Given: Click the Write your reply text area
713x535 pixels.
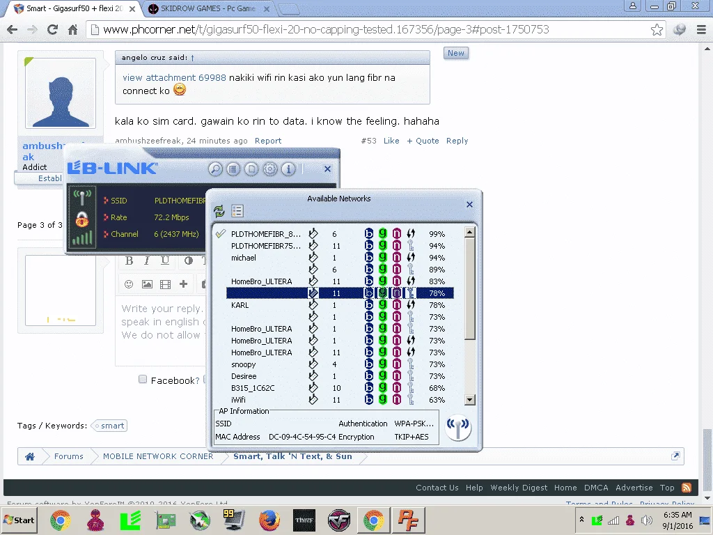Looking at the screenshot, I should coord(161,331).
